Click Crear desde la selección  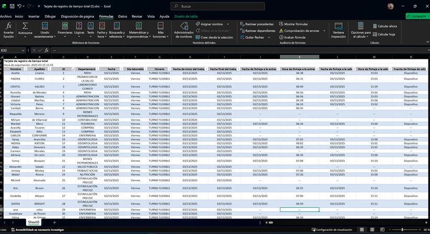[214, 37]
